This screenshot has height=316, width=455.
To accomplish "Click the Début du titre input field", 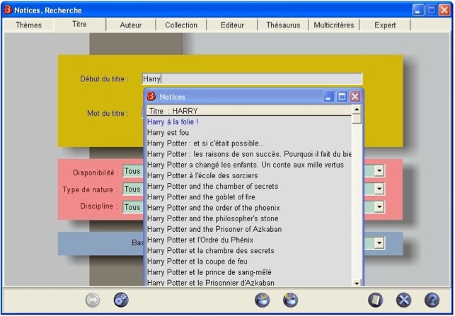I will pyautogui.click(x=252, y=79).
